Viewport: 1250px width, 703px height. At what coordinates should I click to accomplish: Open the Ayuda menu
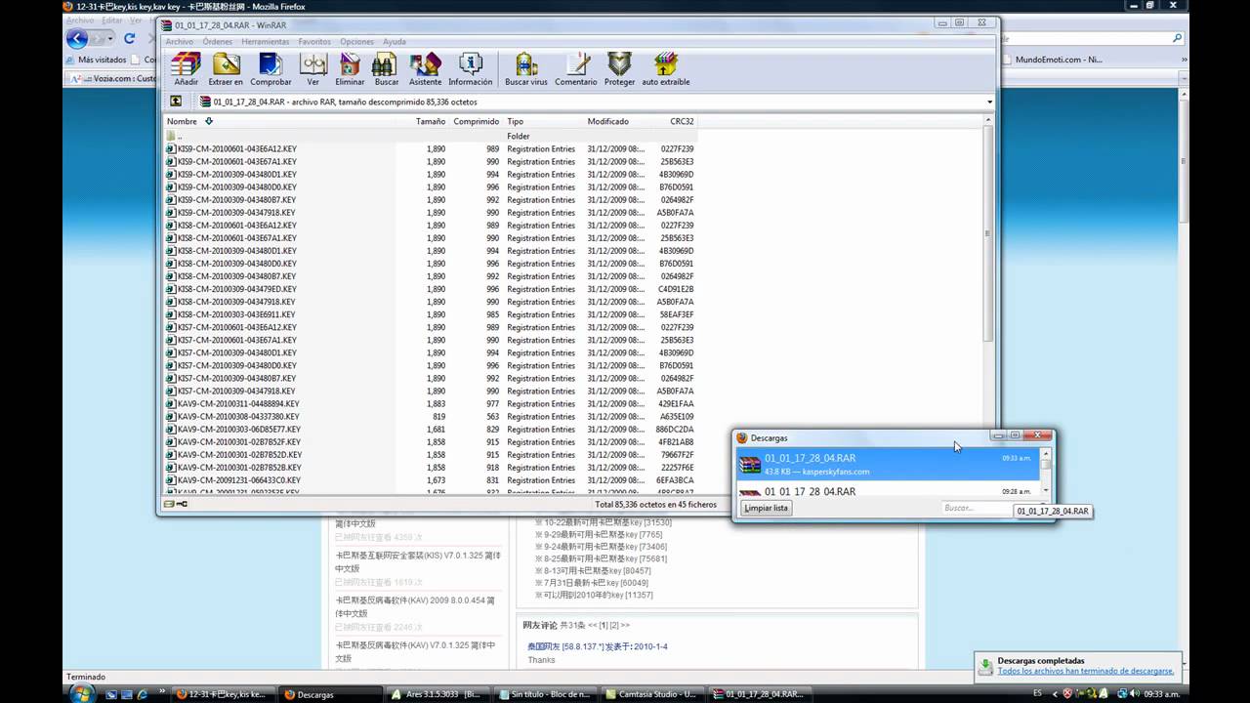coord(395,42)
